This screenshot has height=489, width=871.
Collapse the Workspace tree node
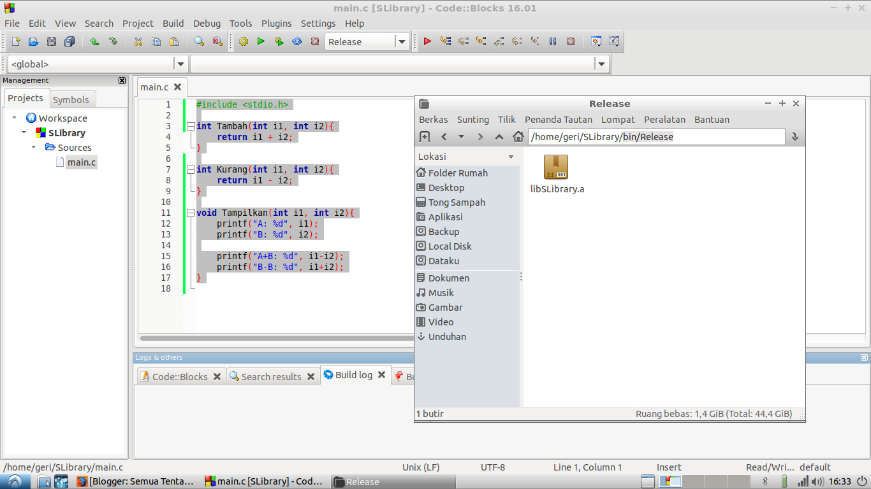click(15, 118)
